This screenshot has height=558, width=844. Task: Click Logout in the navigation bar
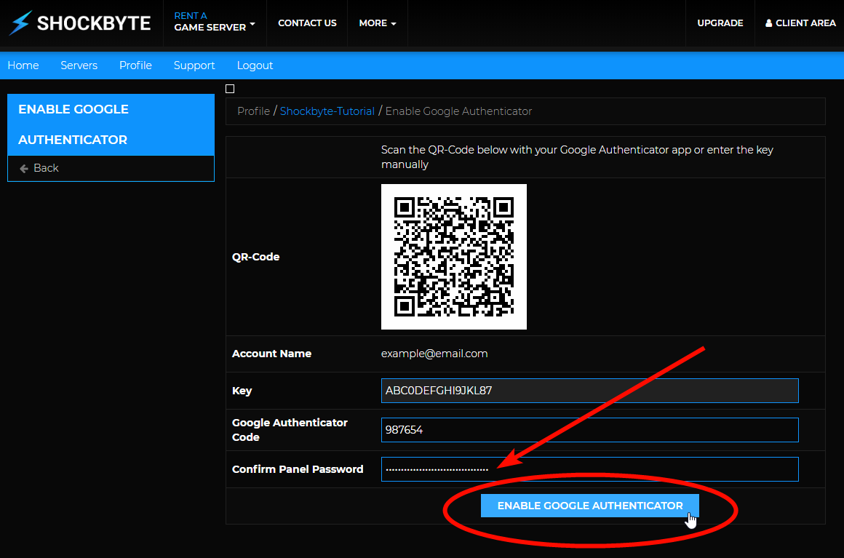[x=255, y=65]
